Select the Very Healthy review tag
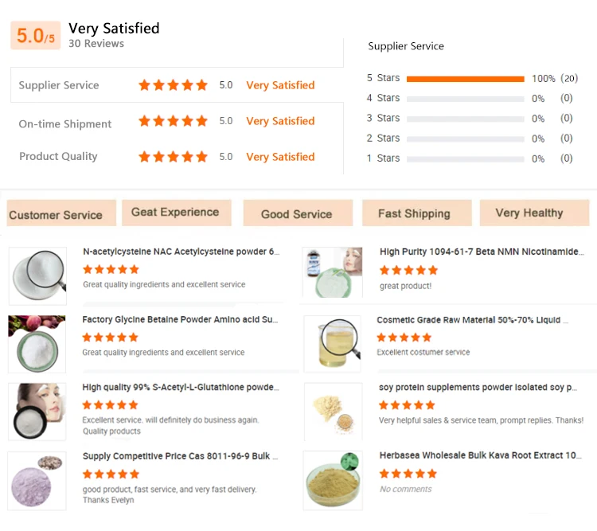 [x=529, y=213]
